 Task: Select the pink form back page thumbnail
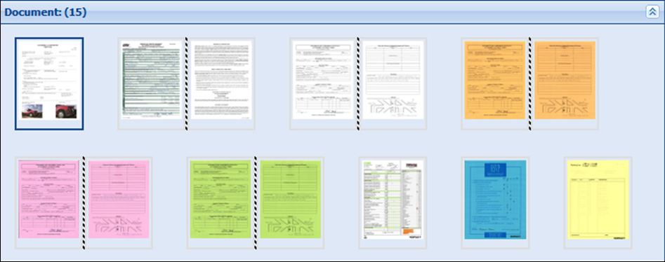(x=119, y=199)
